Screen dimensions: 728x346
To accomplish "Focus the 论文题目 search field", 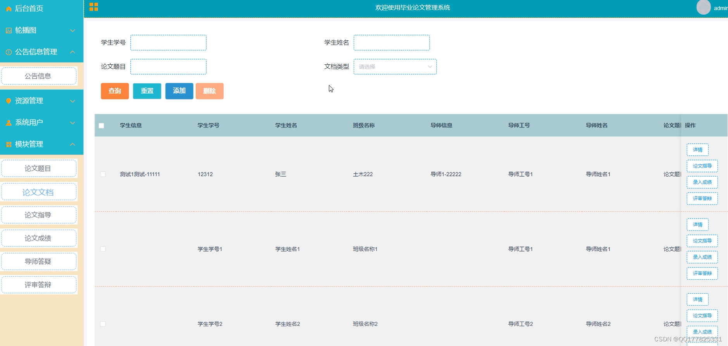I will pyautogui.click(x=168, y=67).
